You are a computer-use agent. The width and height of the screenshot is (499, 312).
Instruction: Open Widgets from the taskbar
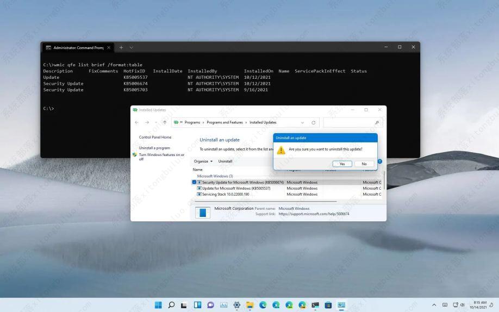click(197, 305)
